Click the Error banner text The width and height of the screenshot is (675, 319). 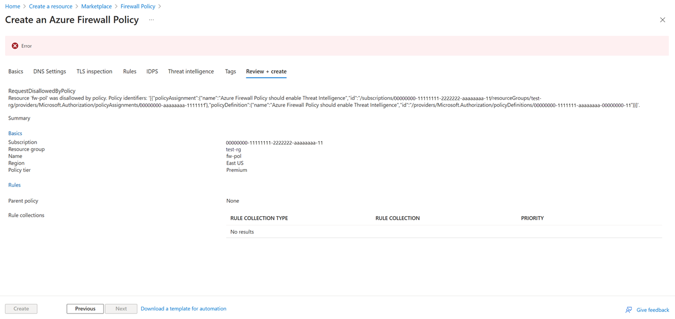(26, 46)
